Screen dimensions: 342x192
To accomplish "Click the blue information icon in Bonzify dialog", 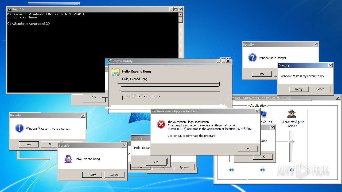I will pyautogui.click(x=19, y=128).
